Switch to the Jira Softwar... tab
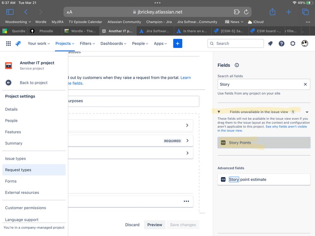315x236 pixels. [155, 31]
